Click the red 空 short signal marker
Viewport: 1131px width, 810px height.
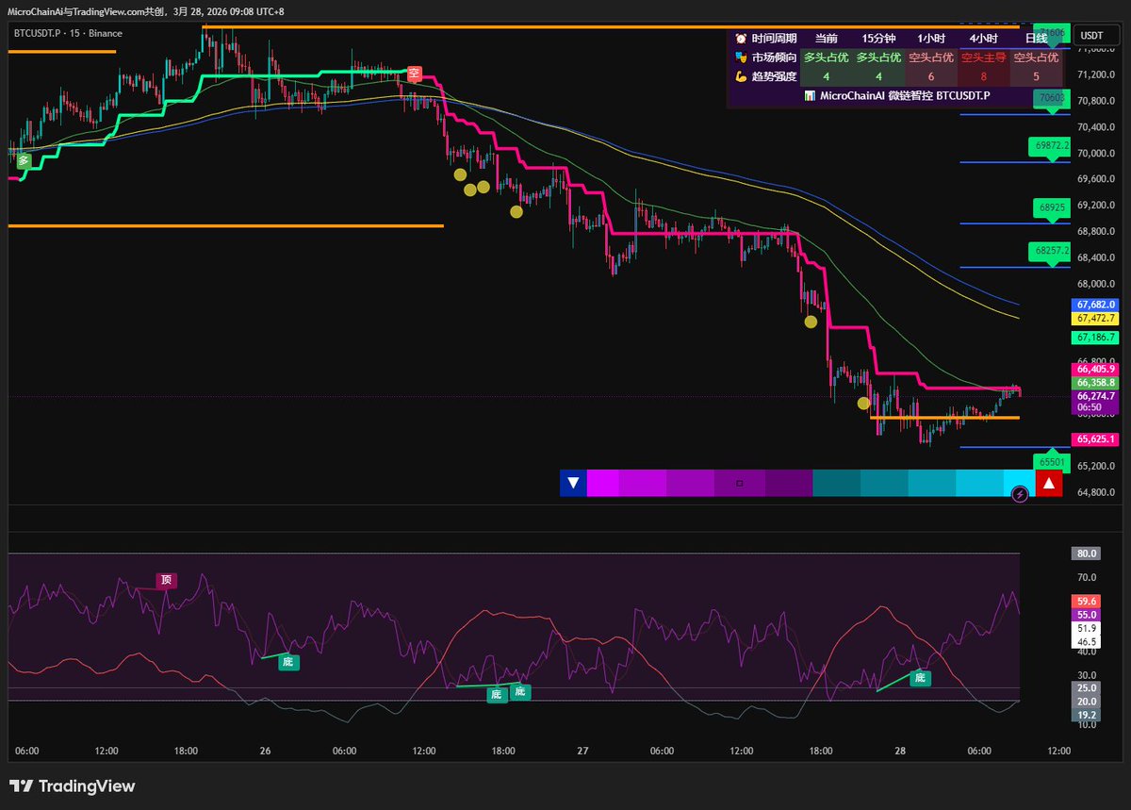[x=414, y=73]
